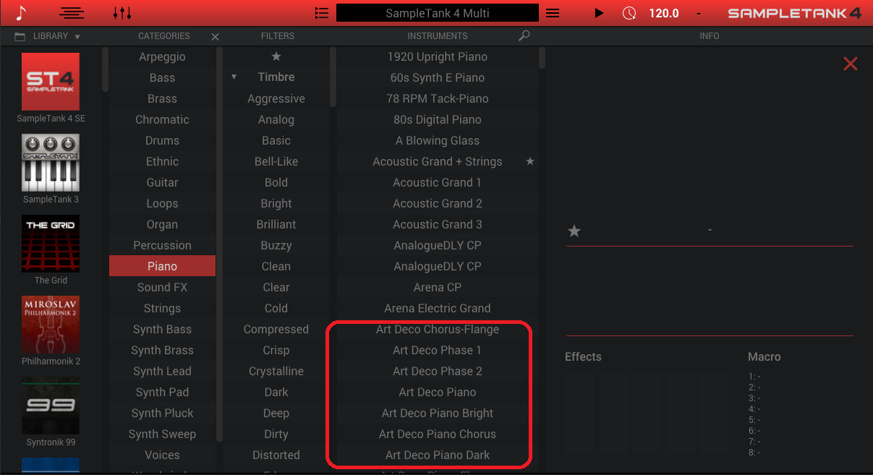Click the Filters list scrollbar
873x475 pixels.
point(333,76)
